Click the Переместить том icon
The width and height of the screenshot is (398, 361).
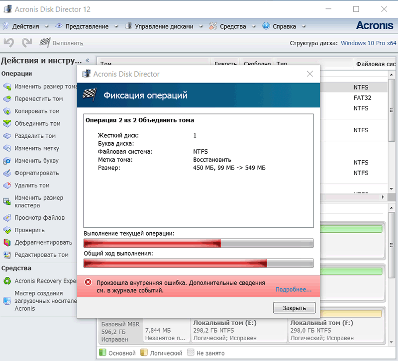(x=7, y=98)
